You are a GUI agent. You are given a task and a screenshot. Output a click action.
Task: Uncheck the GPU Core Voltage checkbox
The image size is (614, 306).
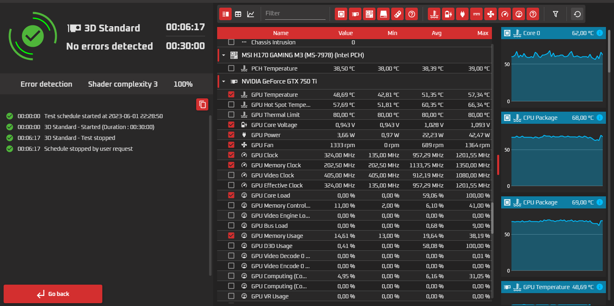[231, 125]
